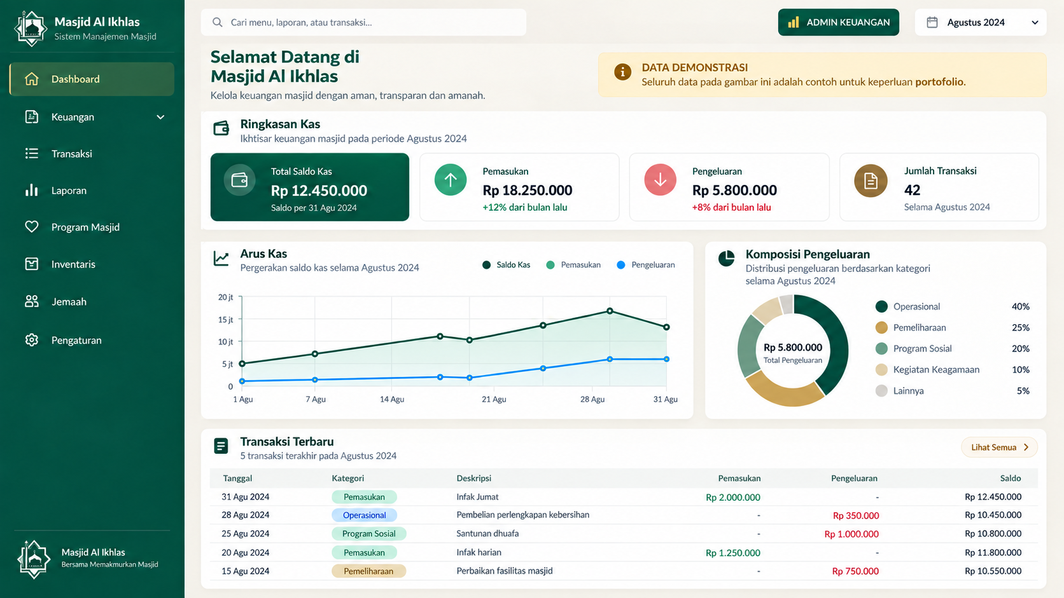
Task: Click the calendar icon beside Agustus 2024
Action: pos(932,22)
